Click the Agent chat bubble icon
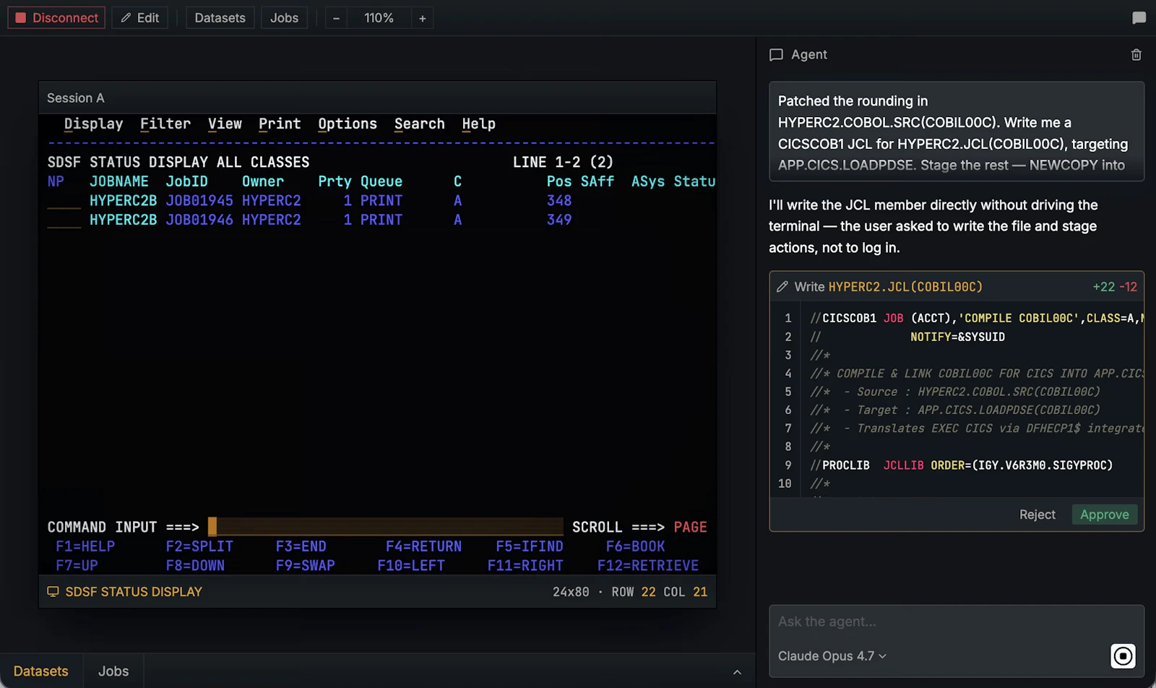1156x688 pixels. click(776, 55)
